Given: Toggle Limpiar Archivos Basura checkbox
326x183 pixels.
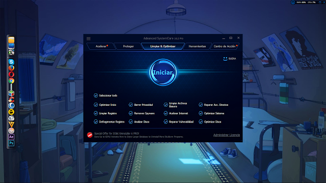Looking at the screenshot, I should point(166,105).
